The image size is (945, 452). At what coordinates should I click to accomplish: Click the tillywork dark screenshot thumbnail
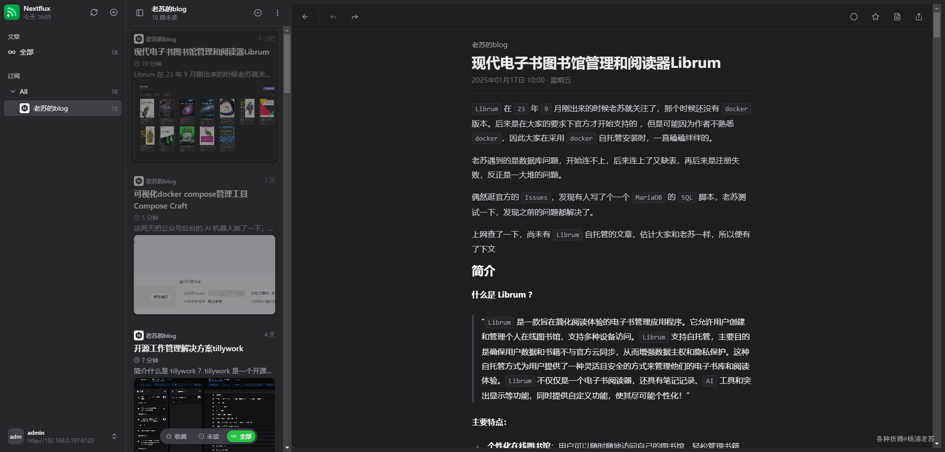pyautogui.click(x=205, y=415)
